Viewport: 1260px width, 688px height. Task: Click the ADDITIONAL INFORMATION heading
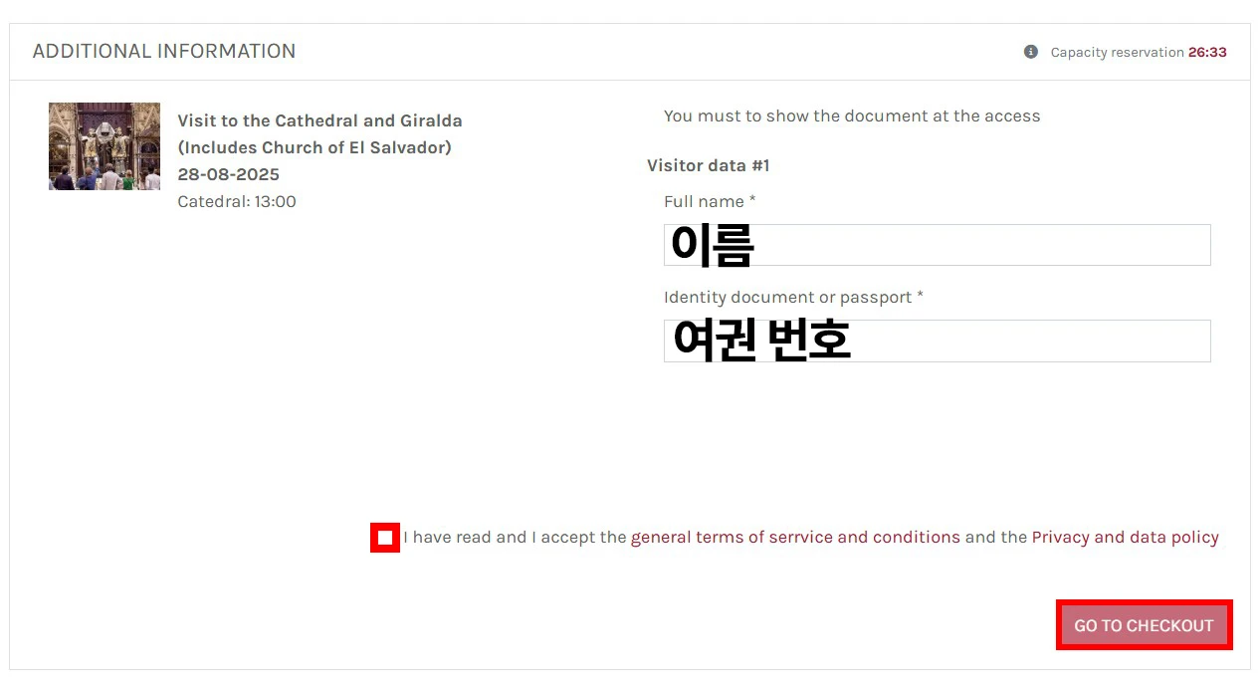tap(164, 51)
